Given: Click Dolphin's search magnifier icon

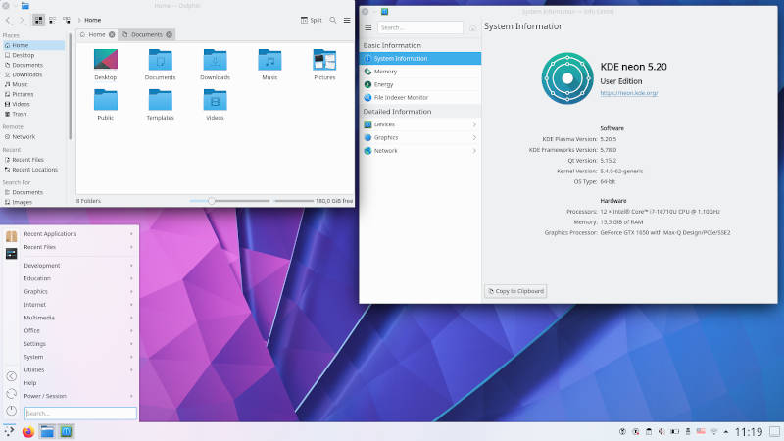Looking at the screenshot, I should [333, 20].
